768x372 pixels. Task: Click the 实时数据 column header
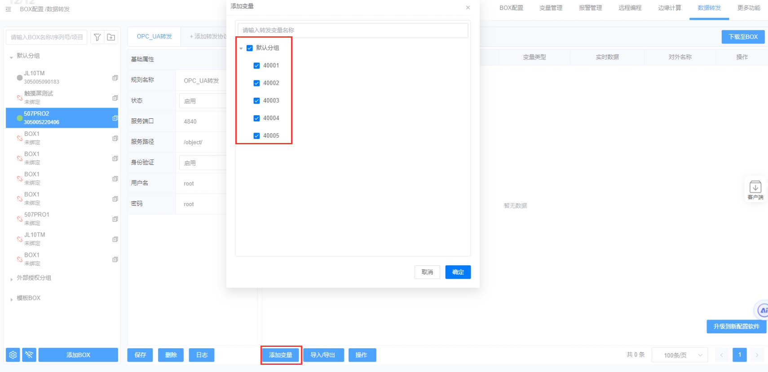(607, 57)
